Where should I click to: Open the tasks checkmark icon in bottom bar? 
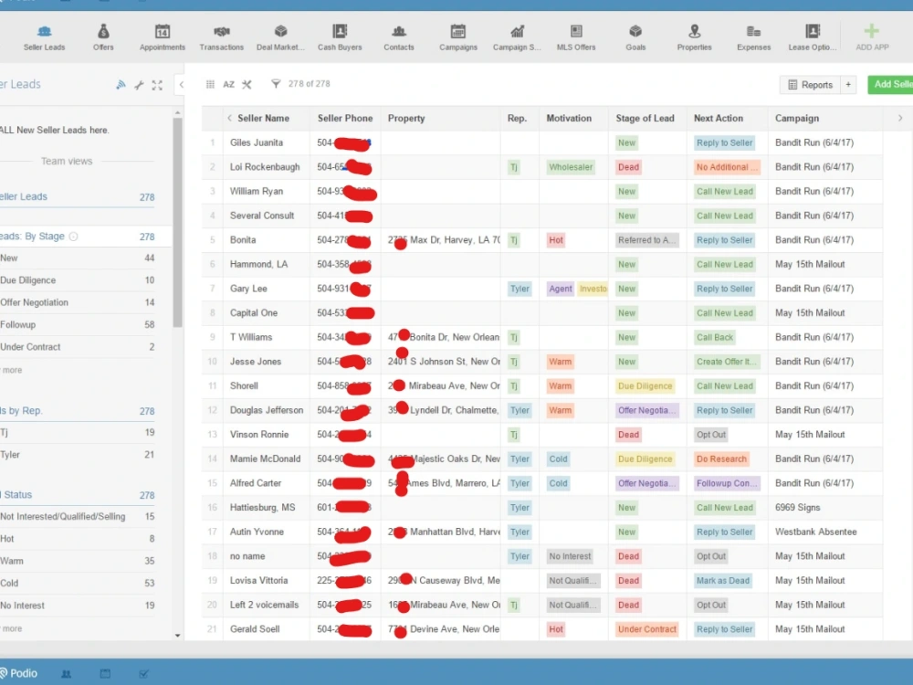pos(144,674)
